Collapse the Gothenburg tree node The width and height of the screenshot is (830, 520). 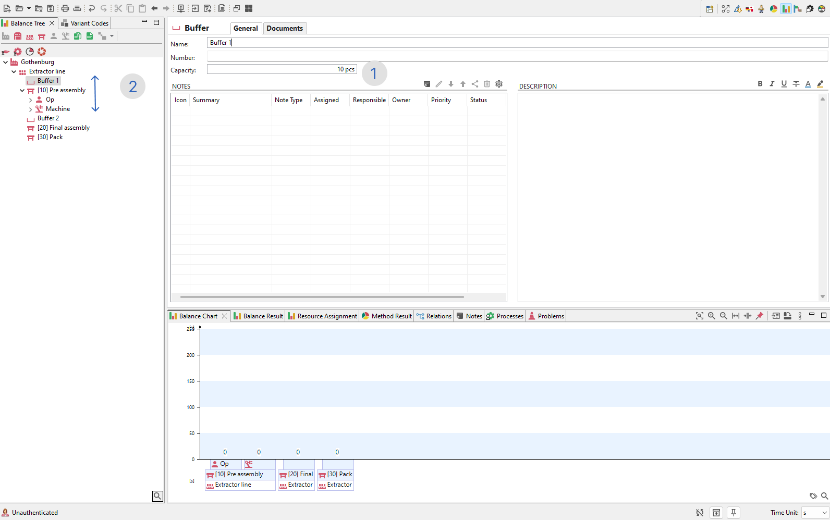[6, 62]
